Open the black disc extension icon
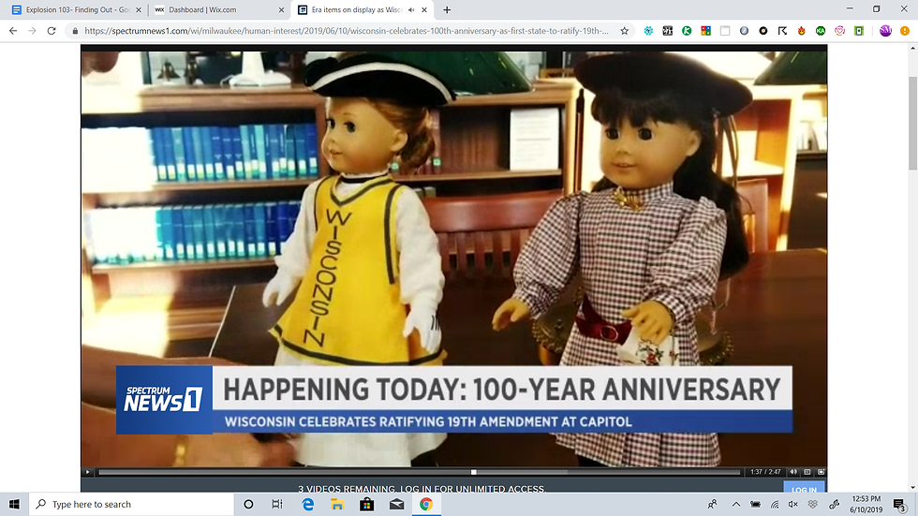 click(763, 31)
